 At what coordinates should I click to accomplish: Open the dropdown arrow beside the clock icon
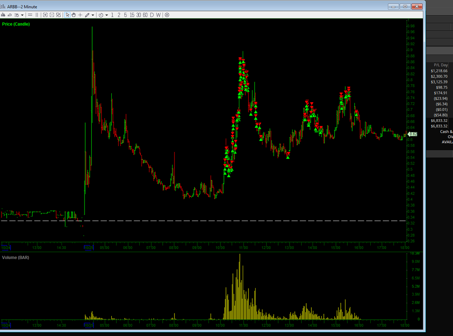pos(107,15)
